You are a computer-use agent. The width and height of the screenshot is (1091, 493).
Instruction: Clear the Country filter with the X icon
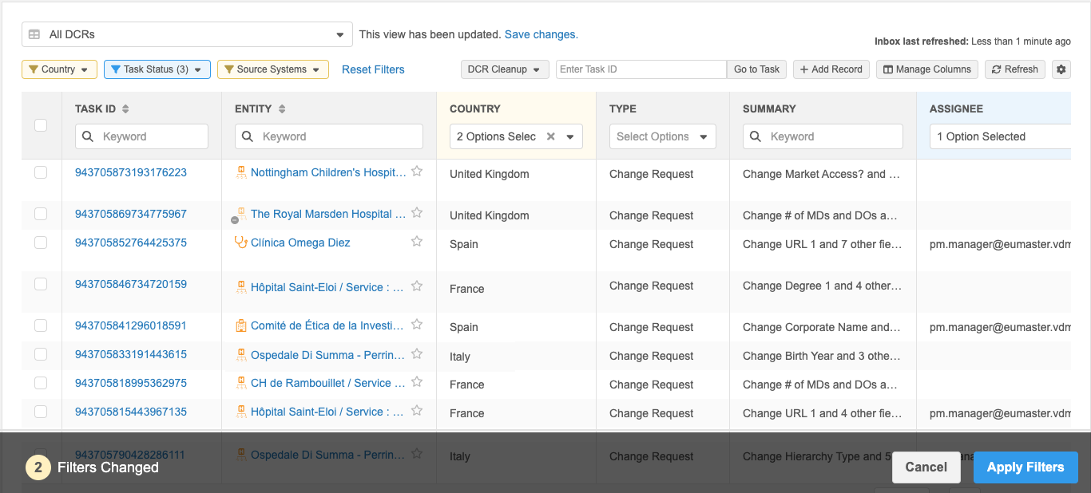click(x=550, y=136)
